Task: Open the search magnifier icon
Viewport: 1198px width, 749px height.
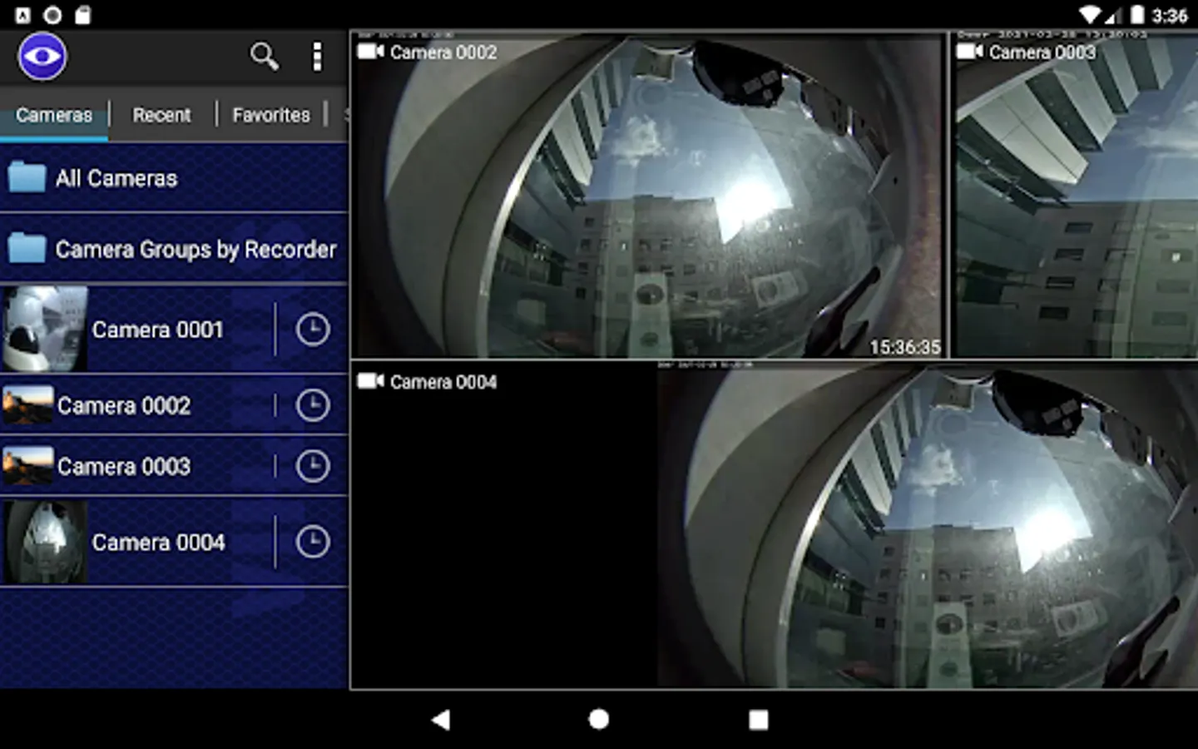Action: pyautogui.click(x=264, y=57)
